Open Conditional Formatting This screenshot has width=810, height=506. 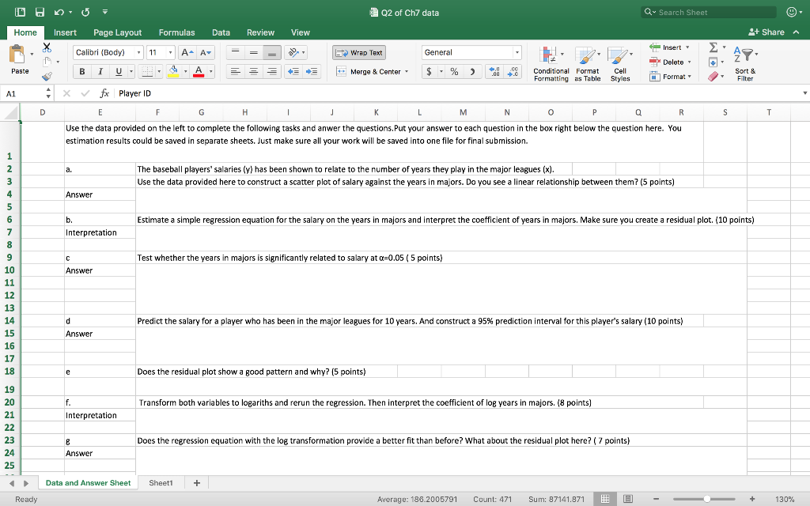pos(551,63)
